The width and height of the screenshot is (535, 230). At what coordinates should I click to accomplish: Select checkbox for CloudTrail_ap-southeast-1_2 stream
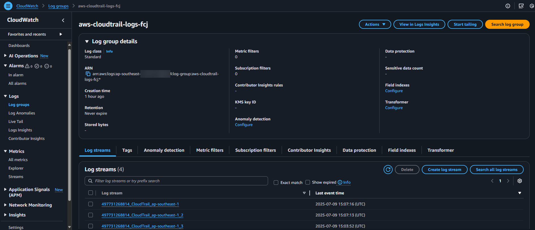91,215
